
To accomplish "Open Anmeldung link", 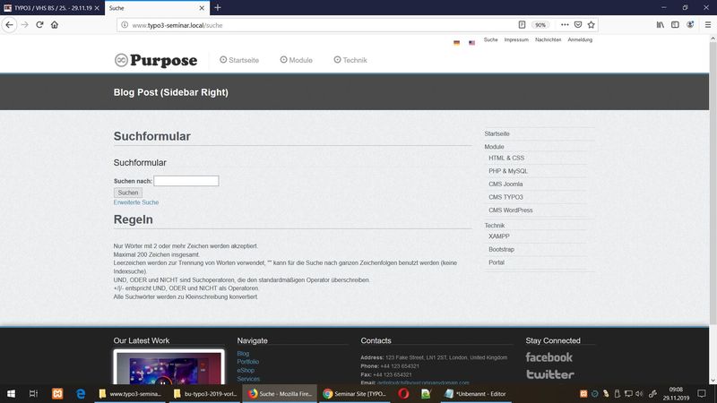I will [x=580, y=39].
